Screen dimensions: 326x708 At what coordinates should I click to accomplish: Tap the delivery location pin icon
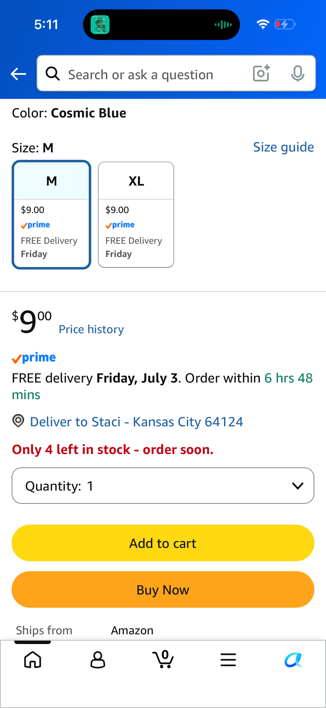(x=18, y=421)
